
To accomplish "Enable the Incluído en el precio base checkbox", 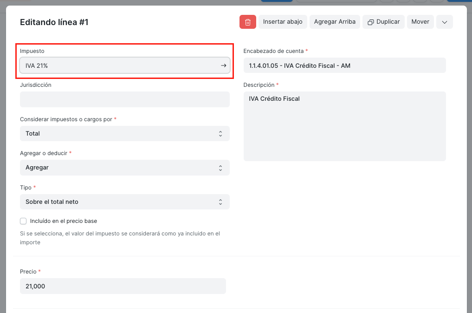I will point(23,221).
